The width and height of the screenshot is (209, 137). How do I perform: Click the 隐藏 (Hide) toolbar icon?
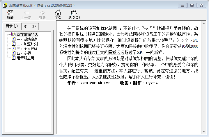tap(10, 13)
